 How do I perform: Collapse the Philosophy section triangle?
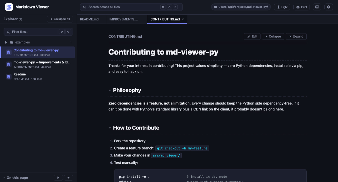coord(110,90)
